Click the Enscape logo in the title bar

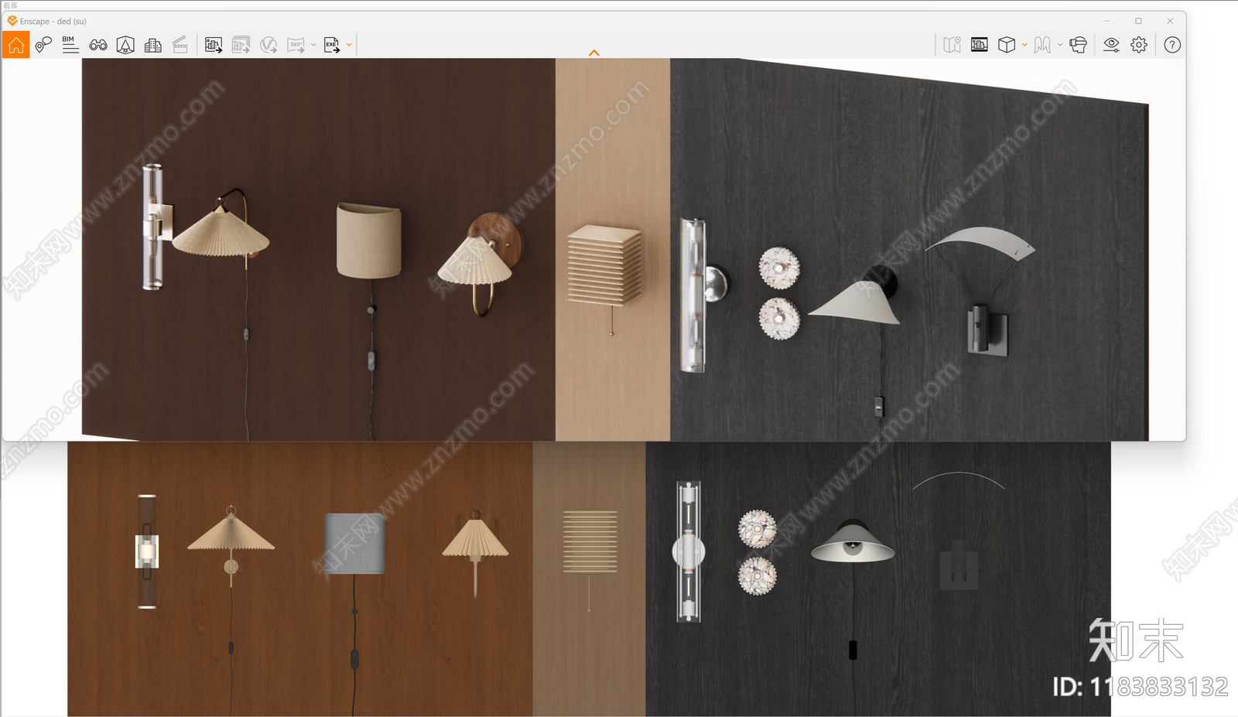tap(12, 21)
